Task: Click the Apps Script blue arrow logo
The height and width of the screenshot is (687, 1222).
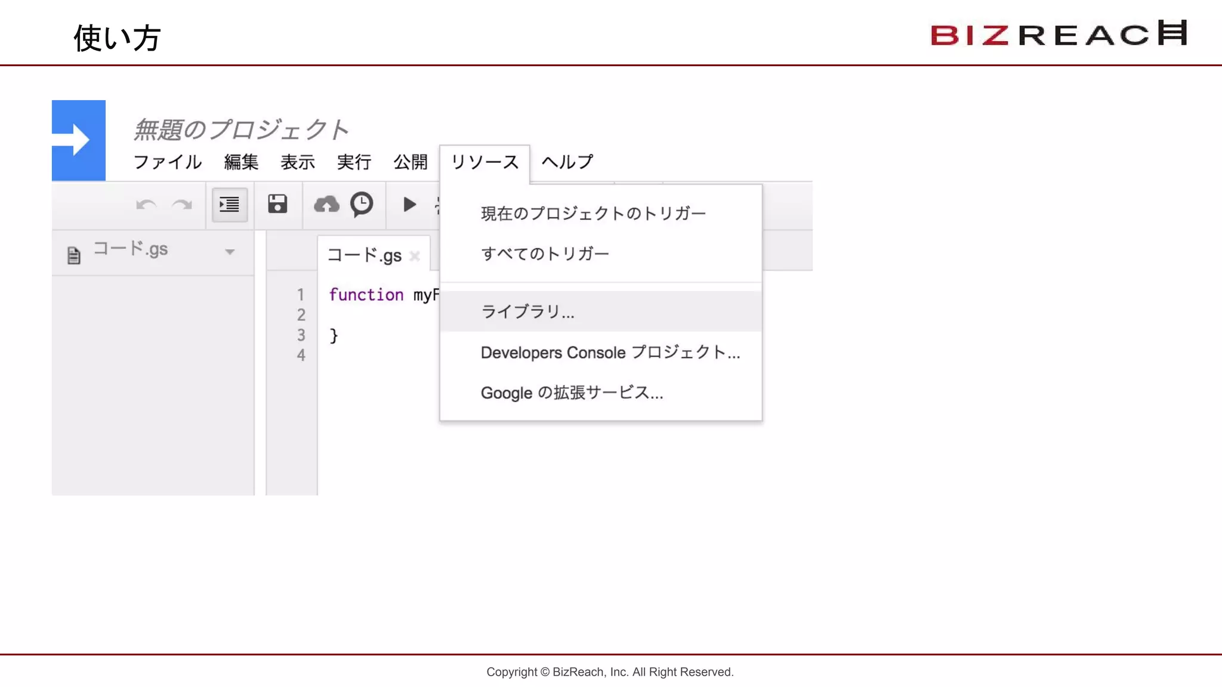Action: 78,140
